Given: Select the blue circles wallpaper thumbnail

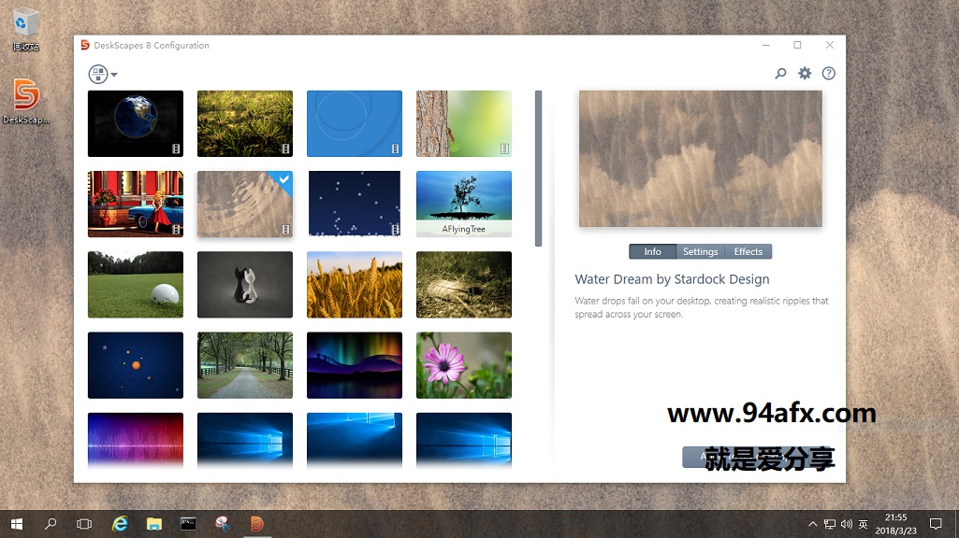Looking at the screenshot, I should 354,123.
